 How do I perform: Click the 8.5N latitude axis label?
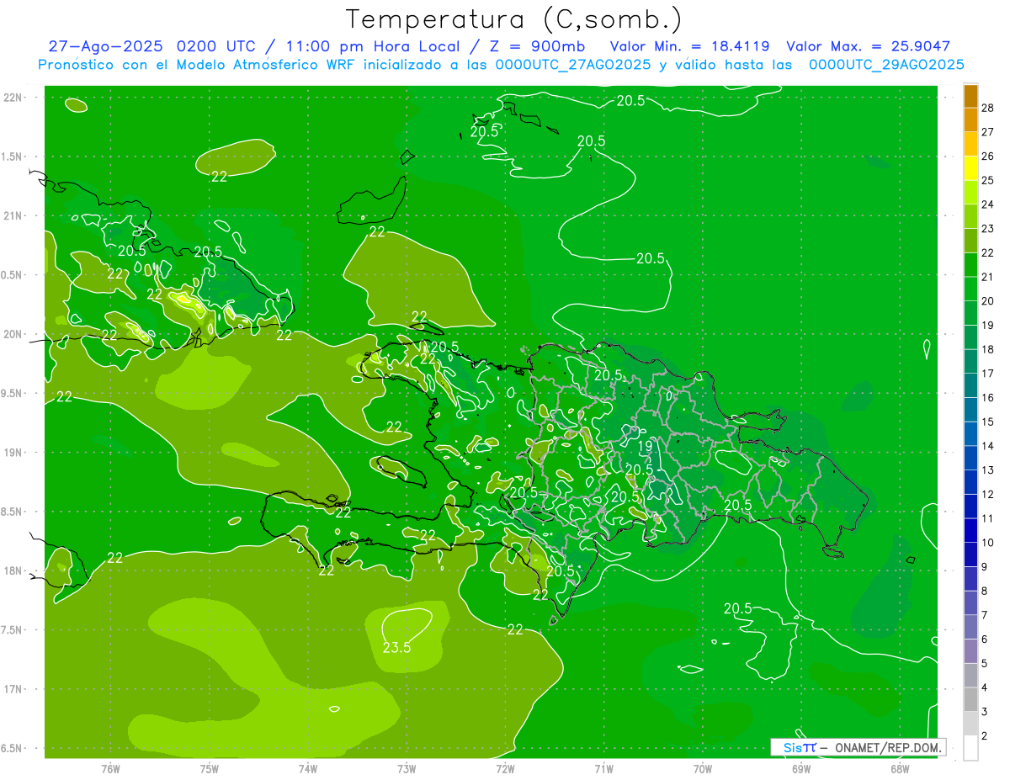(13, 512)
